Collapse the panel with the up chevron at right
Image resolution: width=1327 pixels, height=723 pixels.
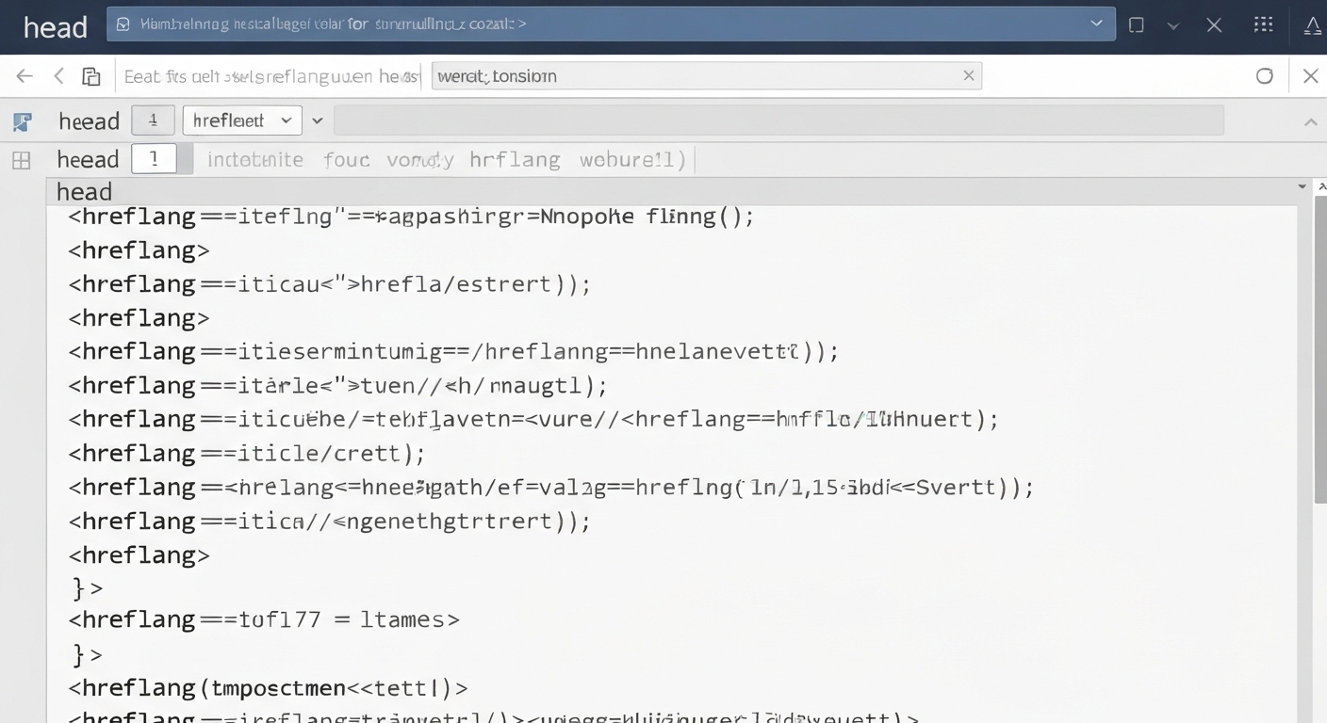pyautogui.click(x=1310, y=121)
